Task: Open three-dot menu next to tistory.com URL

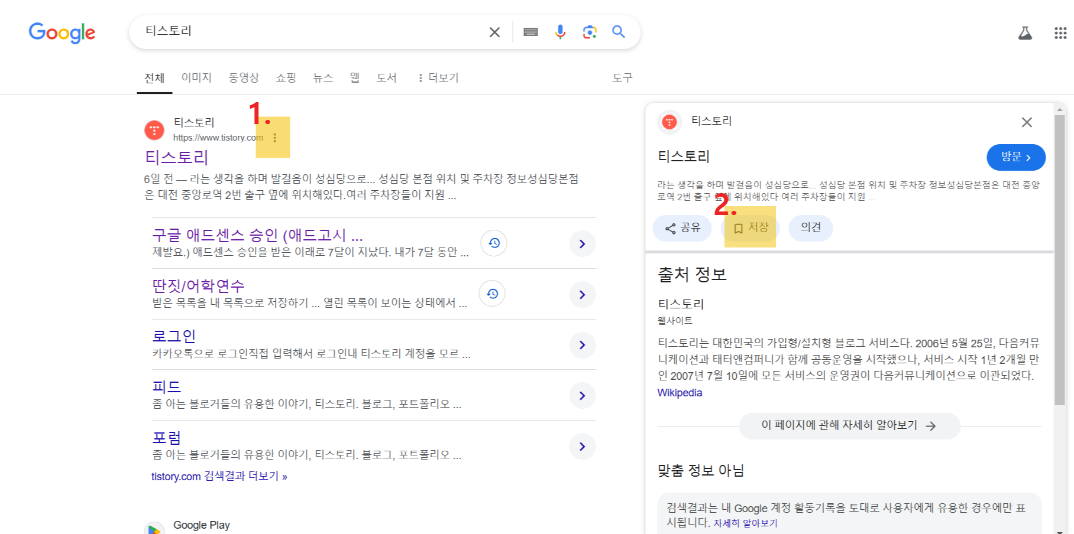Action: click(x=274, y=138)
